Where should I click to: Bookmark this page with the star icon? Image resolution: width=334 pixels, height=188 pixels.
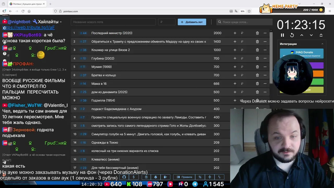(249, 11)
